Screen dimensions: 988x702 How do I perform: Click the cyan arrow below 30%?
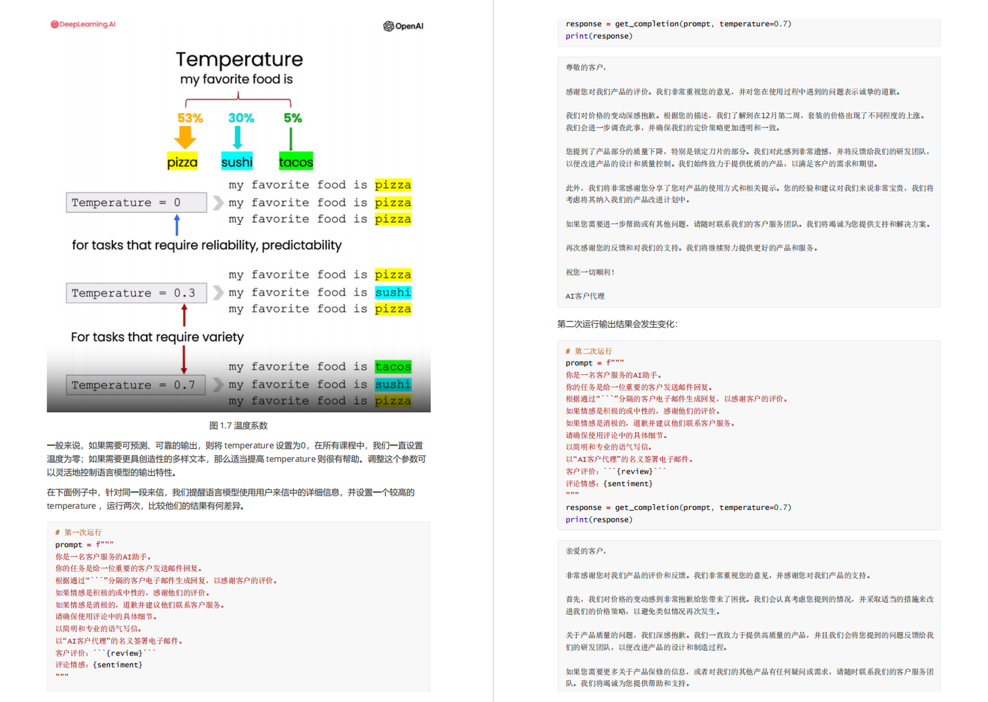click(237, 137)
